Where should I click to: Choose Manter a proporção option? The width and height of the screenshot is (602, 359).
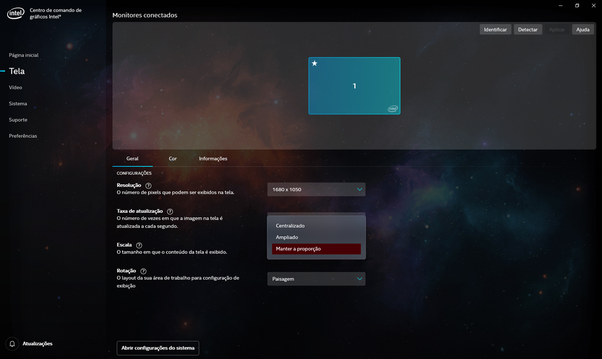pos(316,249)
